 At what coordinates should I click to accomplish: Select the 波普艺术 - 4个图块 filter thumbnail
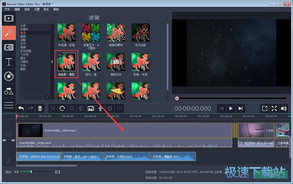pos(91,32)
